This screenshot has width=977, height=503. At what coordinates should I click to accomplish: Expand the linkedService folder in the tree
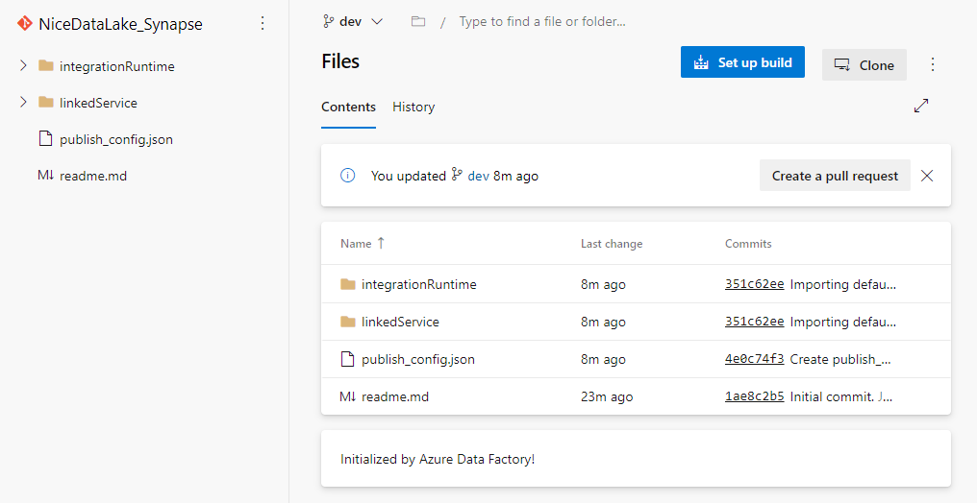24,102
